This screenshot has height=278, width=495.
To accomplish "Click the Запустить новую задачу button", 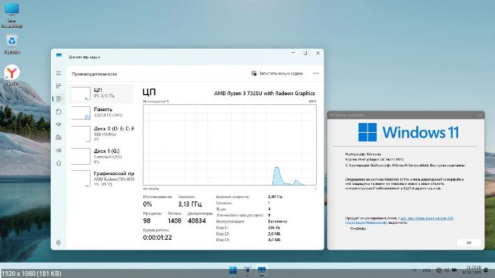I will coord(277,73).
